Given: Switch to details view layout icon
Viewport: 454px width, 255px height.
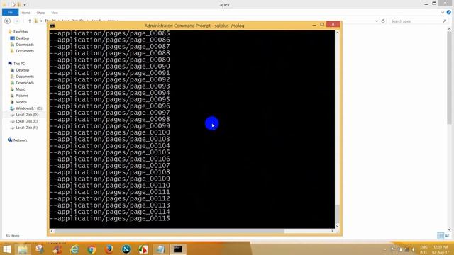Looking at the screenshot, I should coord(441,236).
